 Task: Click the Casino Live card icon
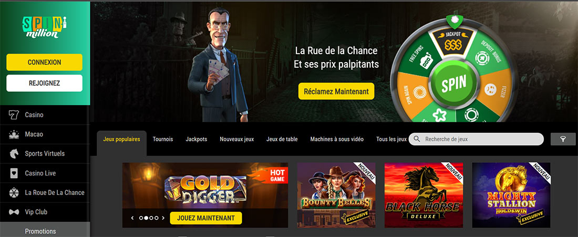coord(14,173)
